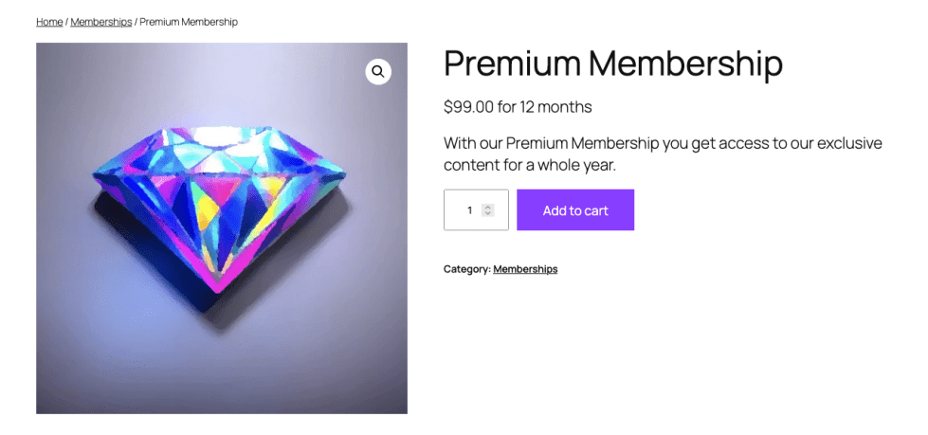
Task: Click "content for a whole year" description line
Action: pos(530,166)
